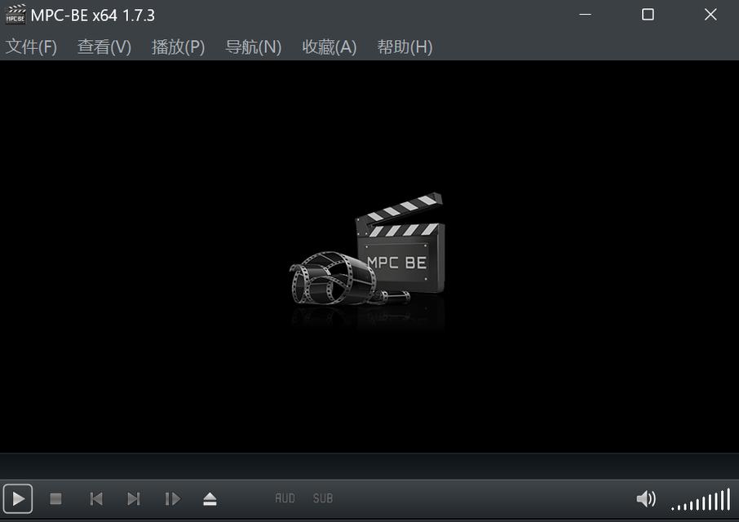Open the 播放(P) menu

(178, 47)
